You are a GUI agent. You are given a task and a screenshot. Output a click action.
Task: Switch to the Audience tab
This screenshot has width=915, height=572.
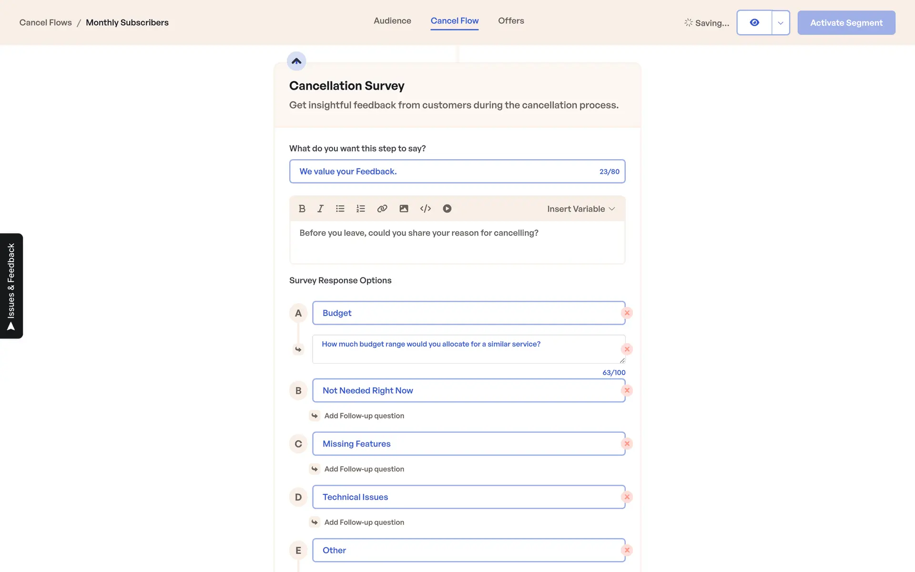tap(392, 21)
